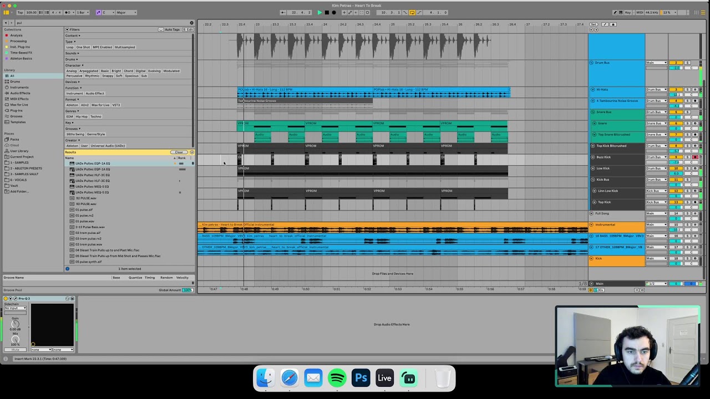Image resolution: width=710 pixels, height=399 pixels.
Task: Select the Processing collection
Action: [18, 41]
